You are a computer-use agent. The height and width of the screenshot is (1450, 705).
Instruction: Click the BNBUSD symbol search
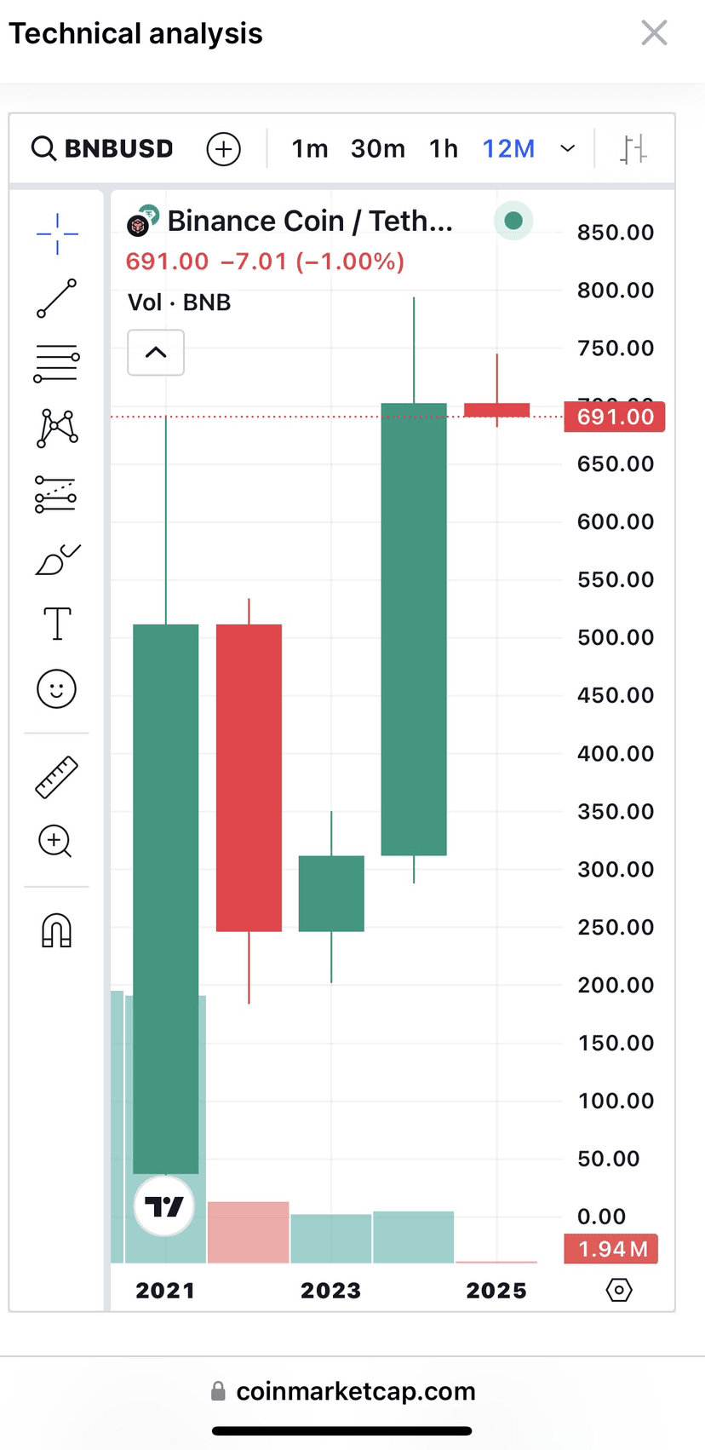[x=103, y=149]
